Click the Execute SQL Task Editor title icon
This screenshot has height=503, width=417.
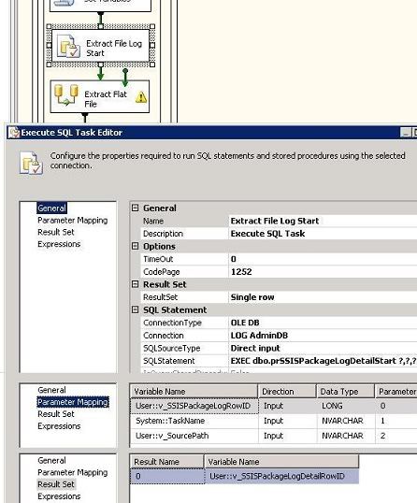coord(14,133)
